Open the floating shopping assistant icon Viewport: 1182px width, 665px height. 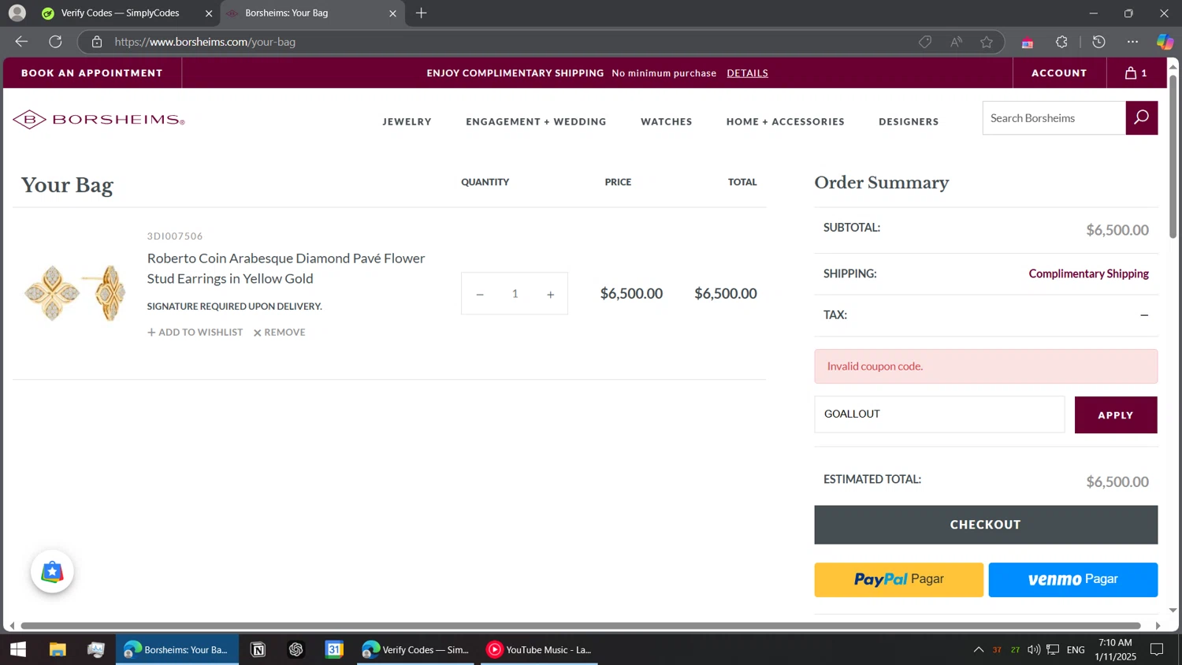click(52, 571)
